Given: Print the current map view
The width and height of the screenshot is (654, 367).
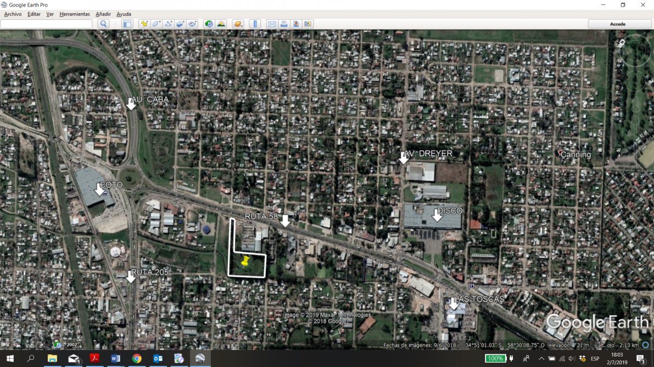Looking at the screenshot, I should pyautogui.click(x=284, y=24).
